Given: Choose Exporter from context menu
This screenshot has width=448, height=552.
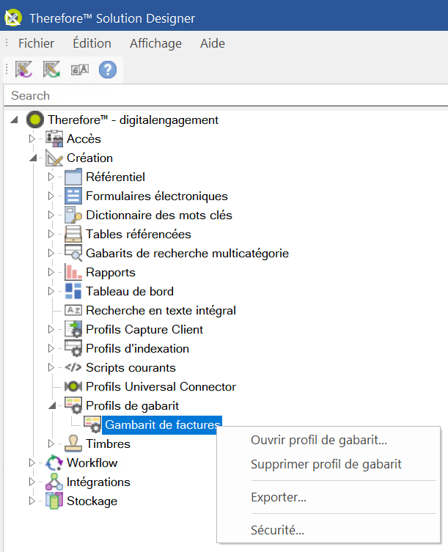Looking at the screenshot, I should pyautogui.click(x=328, y=497).
